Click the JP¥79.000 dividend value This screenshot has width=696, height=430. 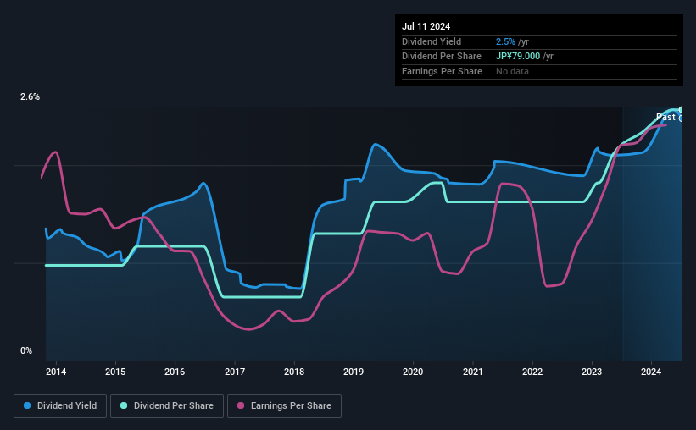pos(518,57)
